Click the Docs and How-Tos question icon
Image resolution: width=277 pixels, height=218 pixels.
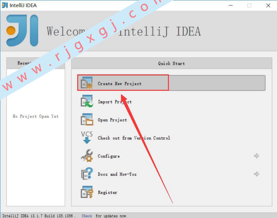87,174
